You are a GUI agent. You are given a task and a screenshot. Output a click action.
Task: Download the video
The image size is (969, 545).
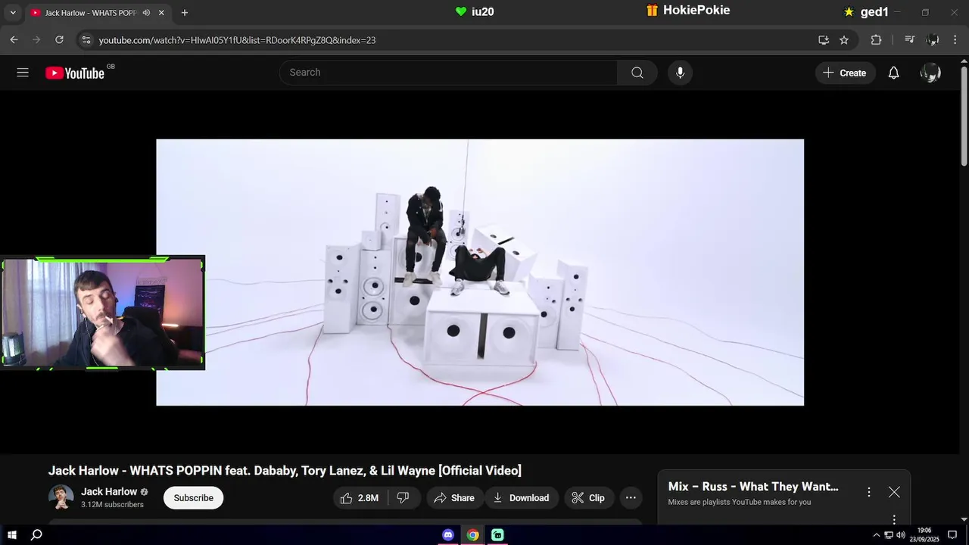[522, 497]
